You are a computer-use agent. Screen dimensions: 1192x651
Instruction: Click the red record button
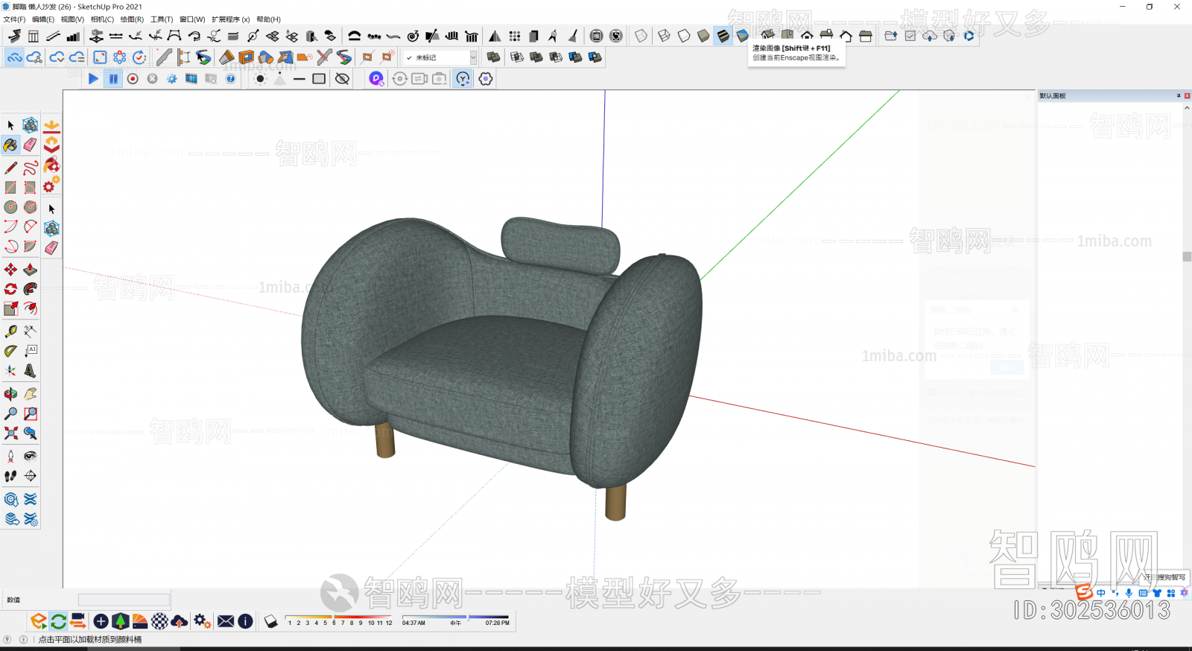(133, 79)
